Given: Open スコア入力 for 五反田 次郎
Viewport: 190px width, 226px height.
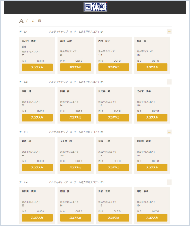Looking at the screenshot, I should [37, 218].
